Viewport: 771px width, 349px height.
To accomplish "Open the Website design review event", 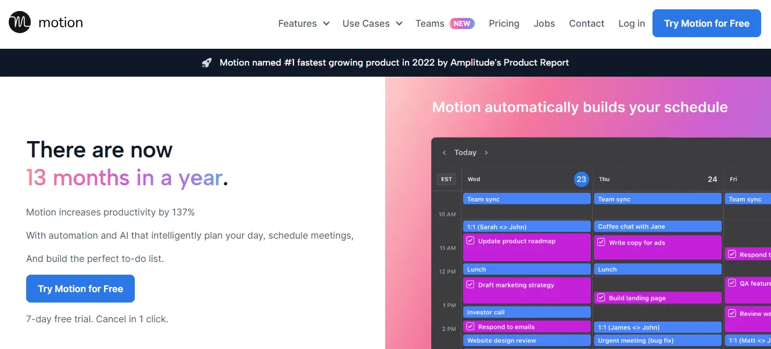I will pyautogui.click(x=527, y=341).
